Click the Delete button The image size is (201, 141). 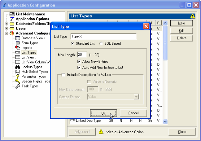coord(182,38)
